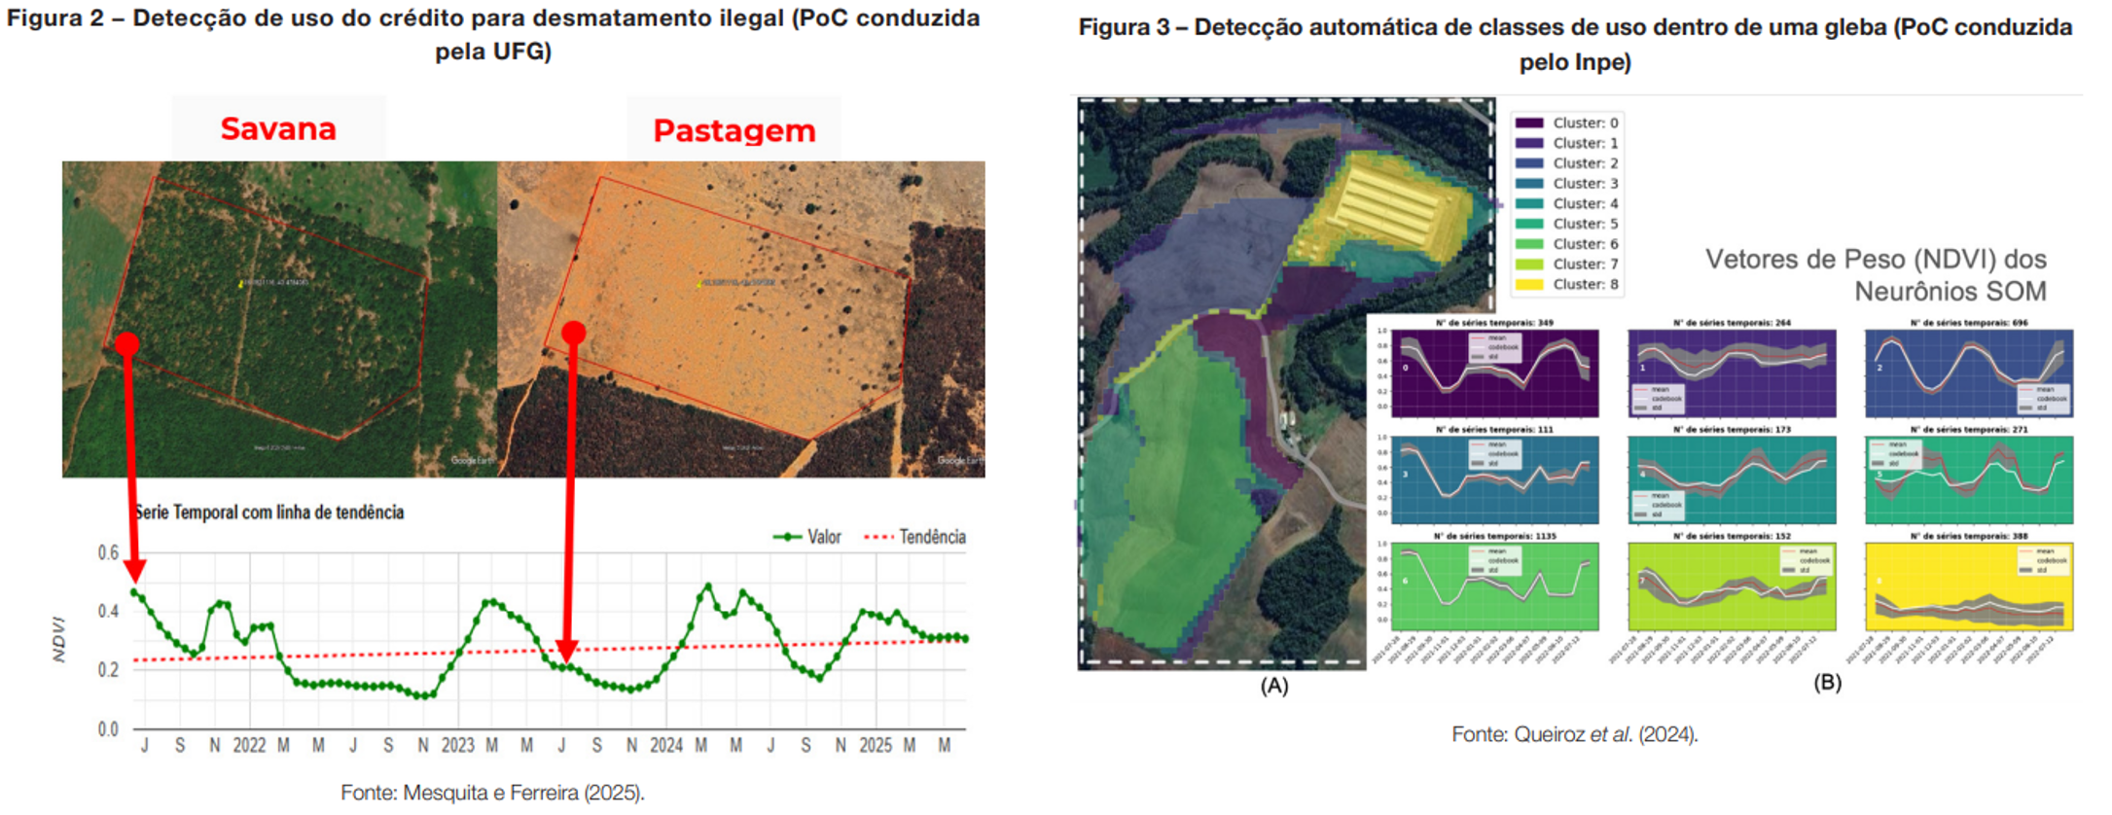Open the chart with 696 séries temporais
The width and height of the screenshot is (2112, 815).
point(1968,373)
